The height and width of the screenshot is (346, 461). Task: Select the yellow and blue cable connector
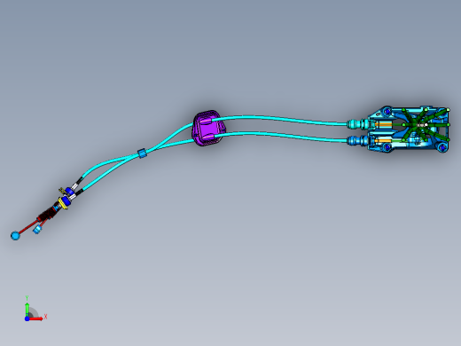tap(64, 203)
